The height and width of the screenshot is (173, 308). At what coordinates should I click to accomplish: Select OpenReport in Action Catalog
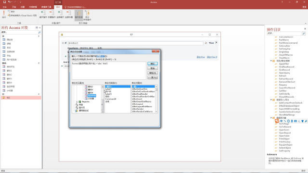(285, 133)
